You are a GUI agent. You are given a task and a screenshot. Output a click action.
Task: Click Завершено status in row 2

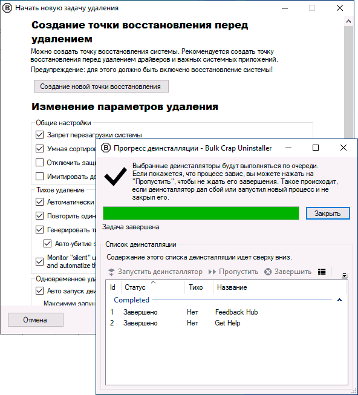140,323
